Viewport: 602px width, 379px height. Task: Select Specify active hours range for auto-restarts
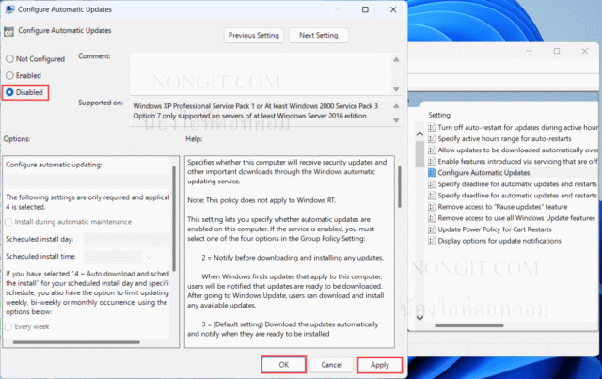pyautogui.click(x=504, y=138)
